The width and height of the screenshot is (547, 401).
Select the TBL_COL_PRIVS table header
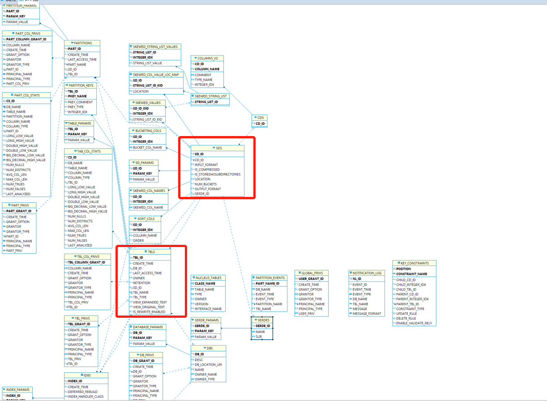tap(87, 256)
